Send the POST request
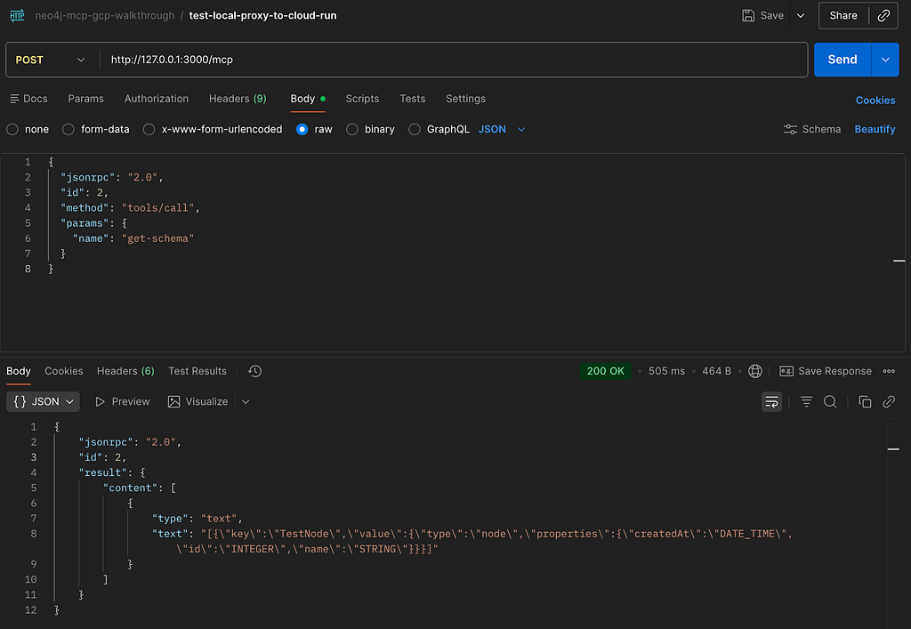This screenshot has width=911, height=629. (842, 60)
